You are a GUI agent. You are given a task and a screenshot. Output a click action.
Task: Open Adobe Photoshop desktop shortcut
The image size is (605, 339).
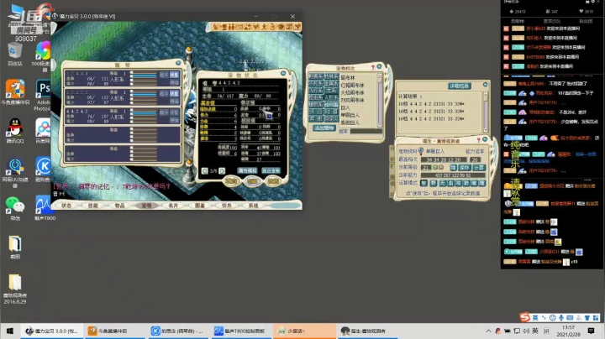pyautogui.click(x=44, y=95)
